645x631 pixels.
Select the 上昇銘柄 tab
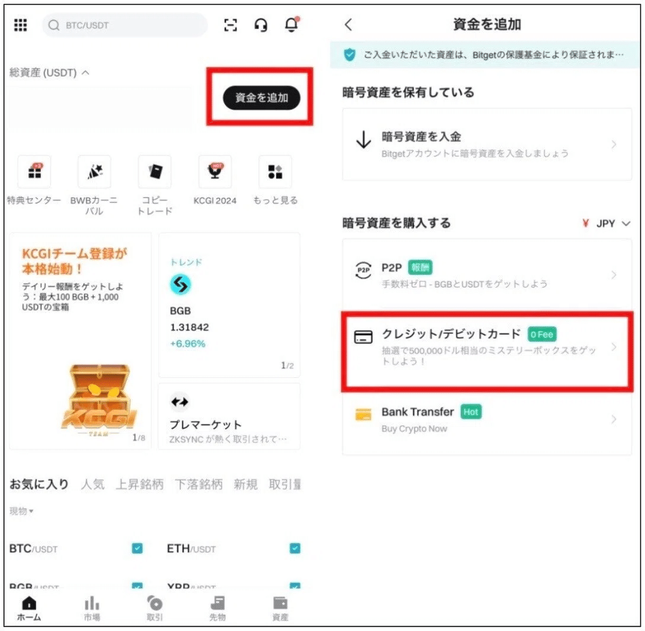[x=139, y=484]
